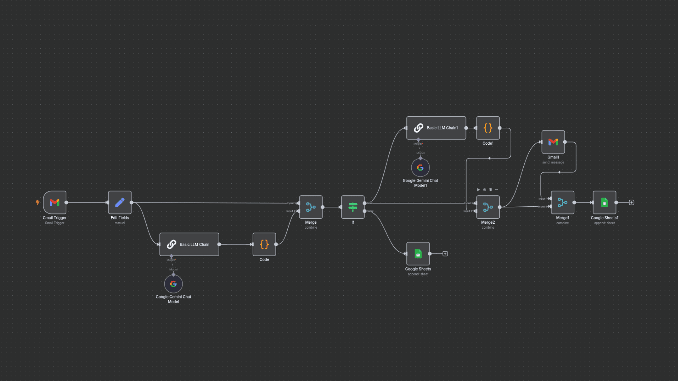Click the Basic LLM Chain1 Model connector diamond
678x381 pixels.
click(418, 140)
